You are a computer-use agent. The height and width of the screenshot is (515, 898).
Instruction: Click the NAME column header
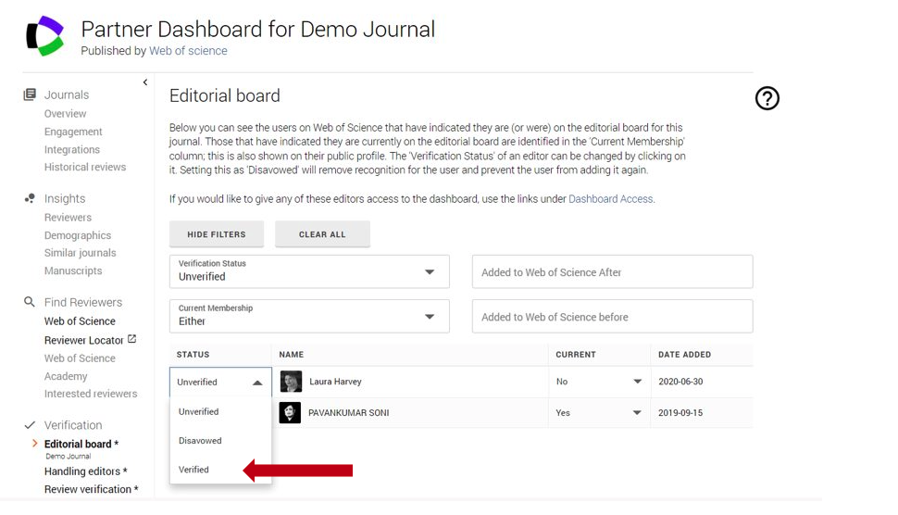click(x=292, y=355)
